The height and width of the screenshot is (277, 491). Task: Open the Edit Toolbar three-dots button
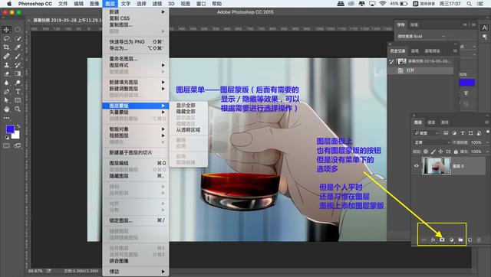[x=6, y=118]
